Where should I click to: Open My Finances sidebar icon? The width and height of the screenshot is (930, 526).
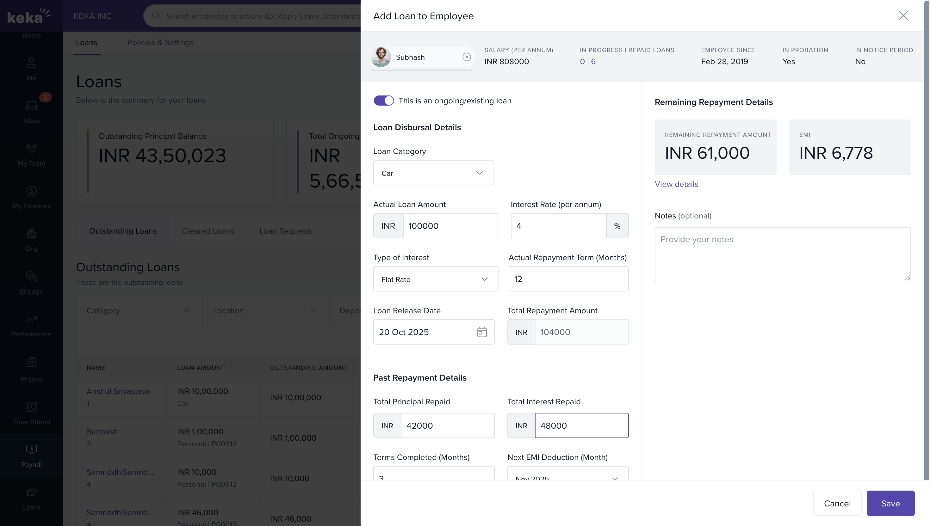(x=31, y=197)
